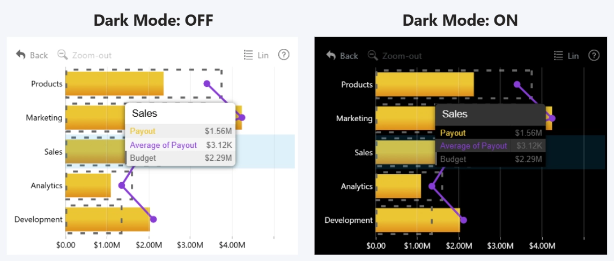The height and width of the screenshot is (261, 614).
Task: Click the Dark Mode: OFF heading
Action: point(153,20)
